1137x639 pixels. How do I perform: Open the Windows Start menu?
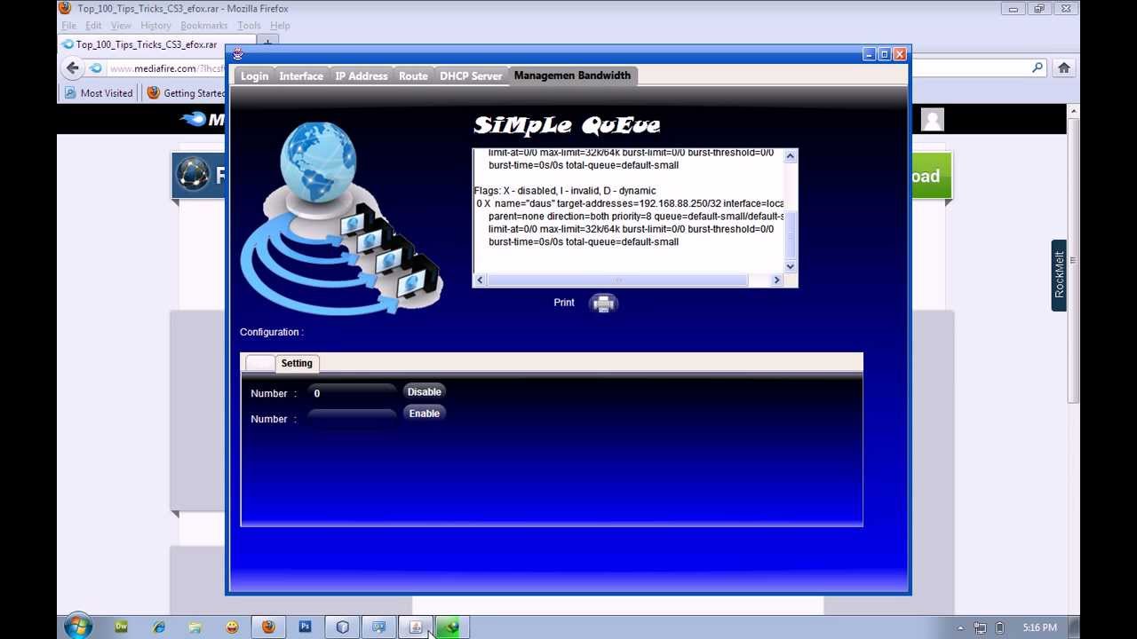(x=78, y=627)
